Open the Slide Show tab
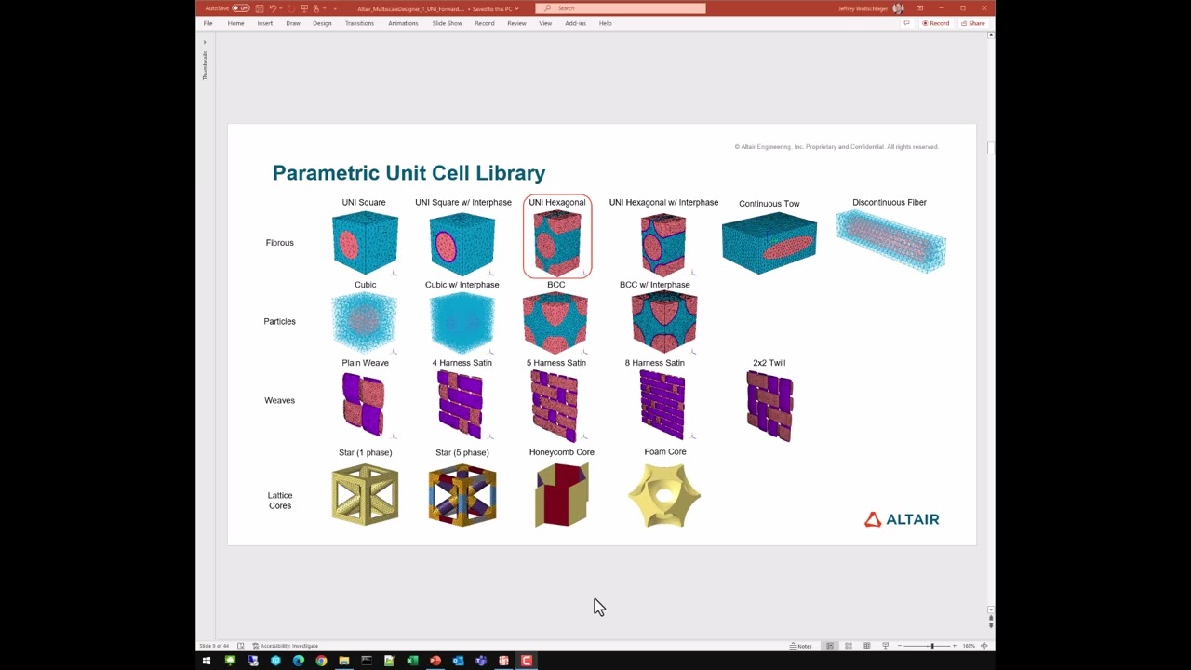The width and height of the screenshot is (1191, 670). pos(447,23)
